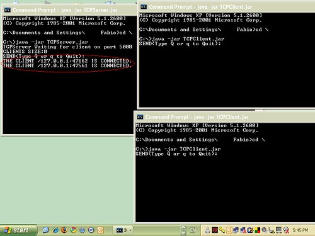Click SEND prompt in upper TCPClient window

tap(180, 43)
